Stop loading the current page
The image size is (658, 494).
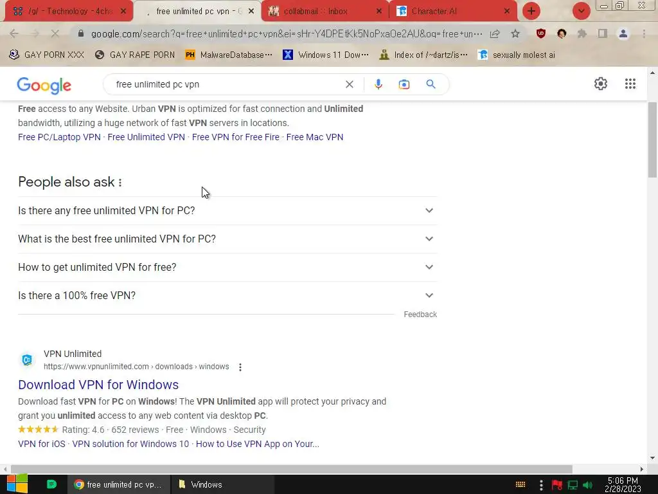click(55, 33)
